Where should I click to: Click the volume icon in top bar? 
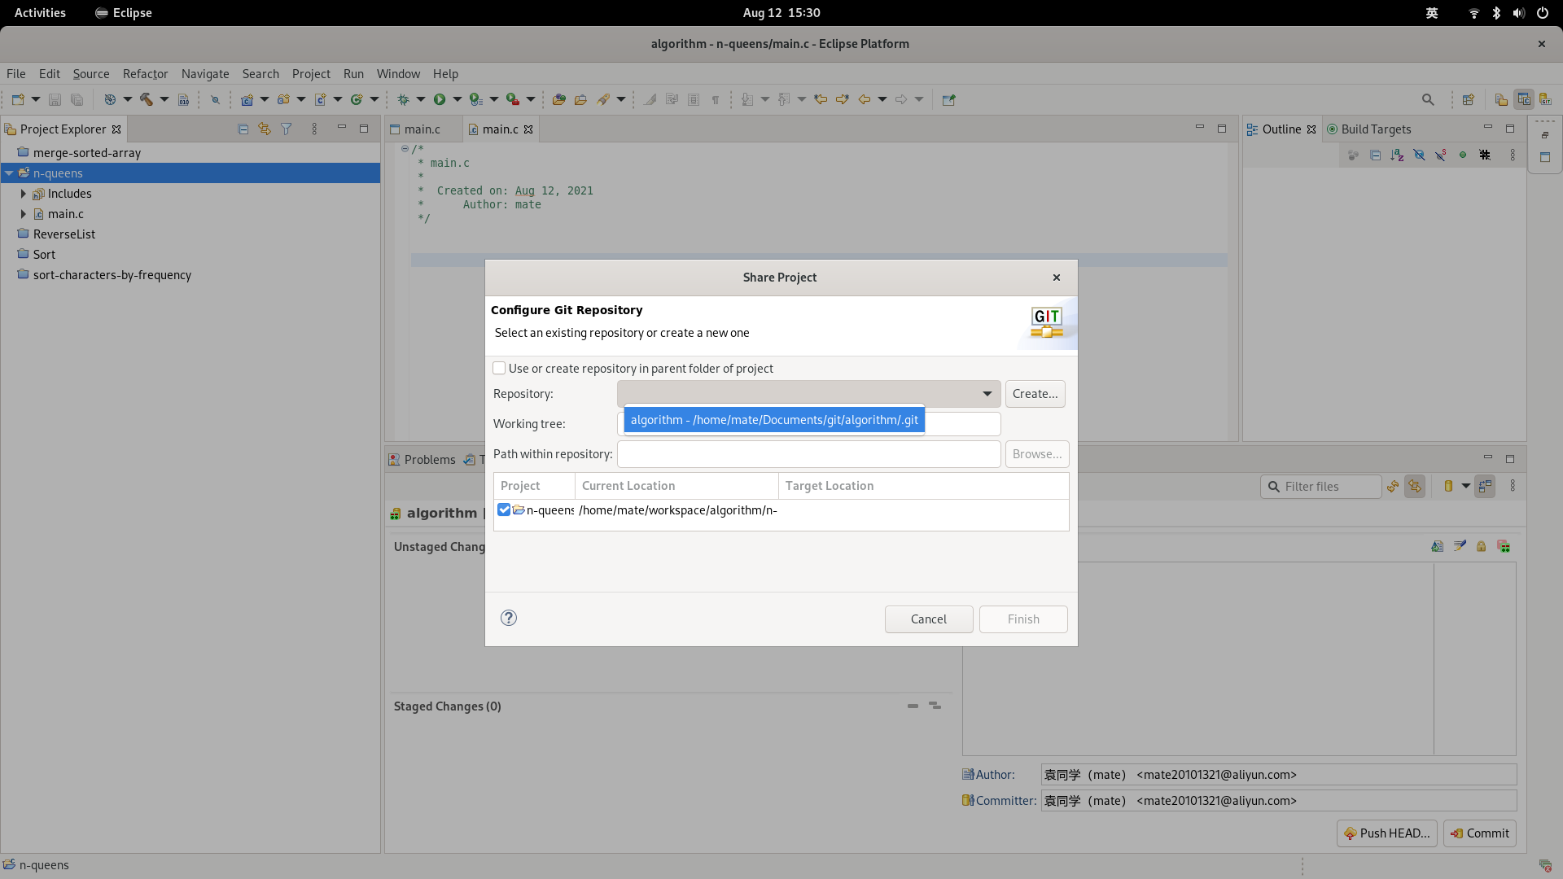[1519, 13]
